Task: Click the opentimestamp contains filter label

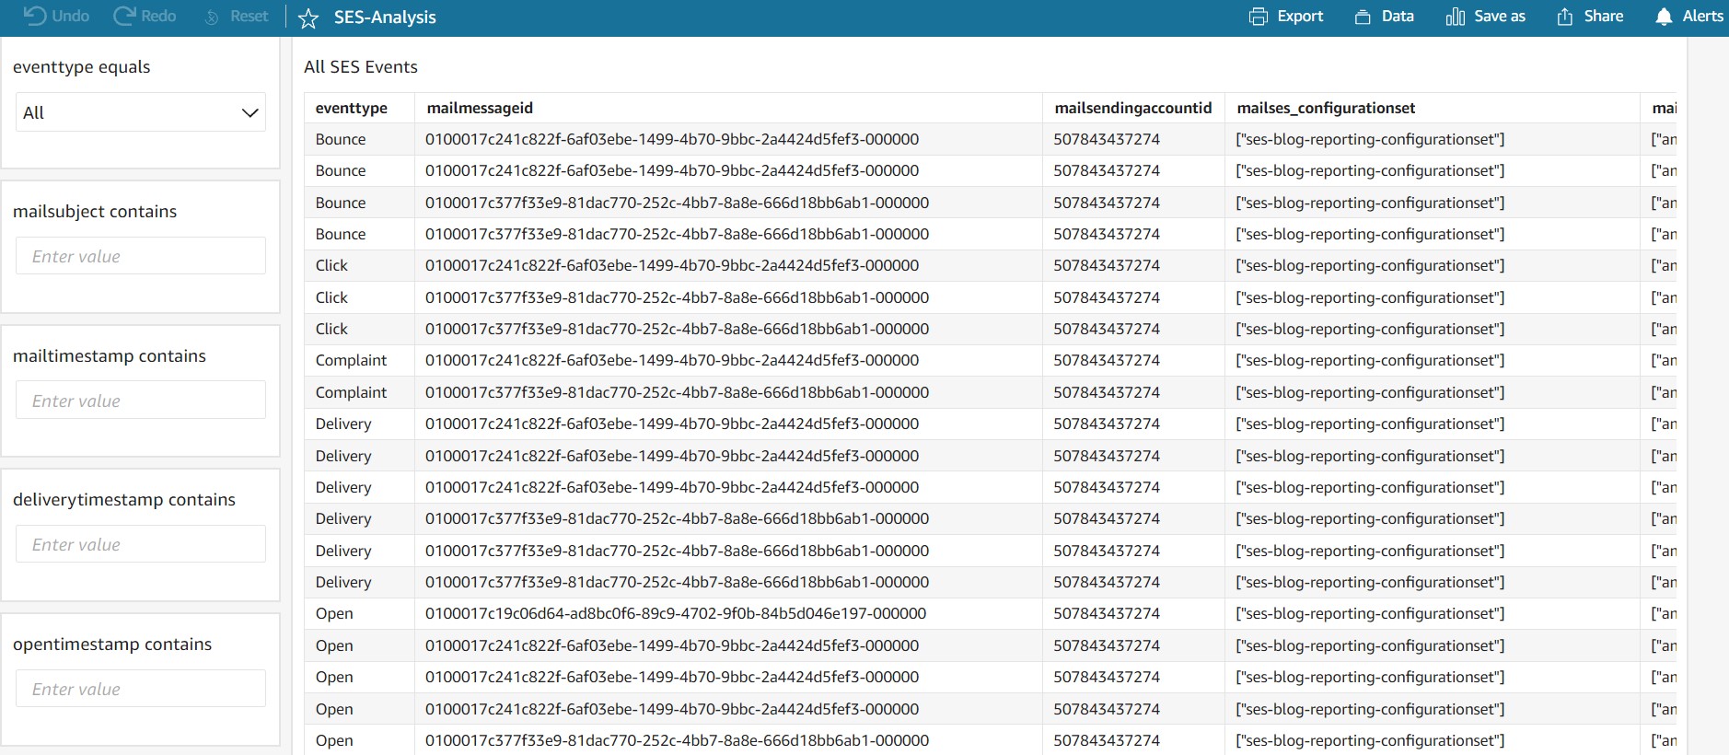Action: [x=112, y=644]
